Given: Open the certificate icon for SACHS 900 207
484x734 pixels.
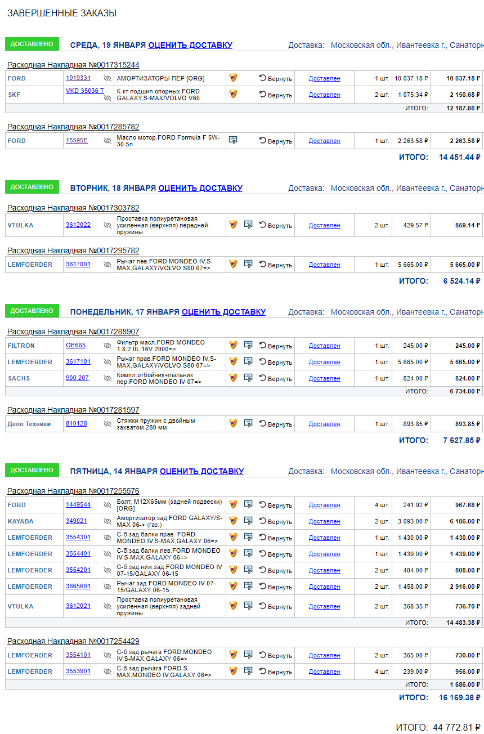Looking at the screenshot, I should tap(248, 378).
